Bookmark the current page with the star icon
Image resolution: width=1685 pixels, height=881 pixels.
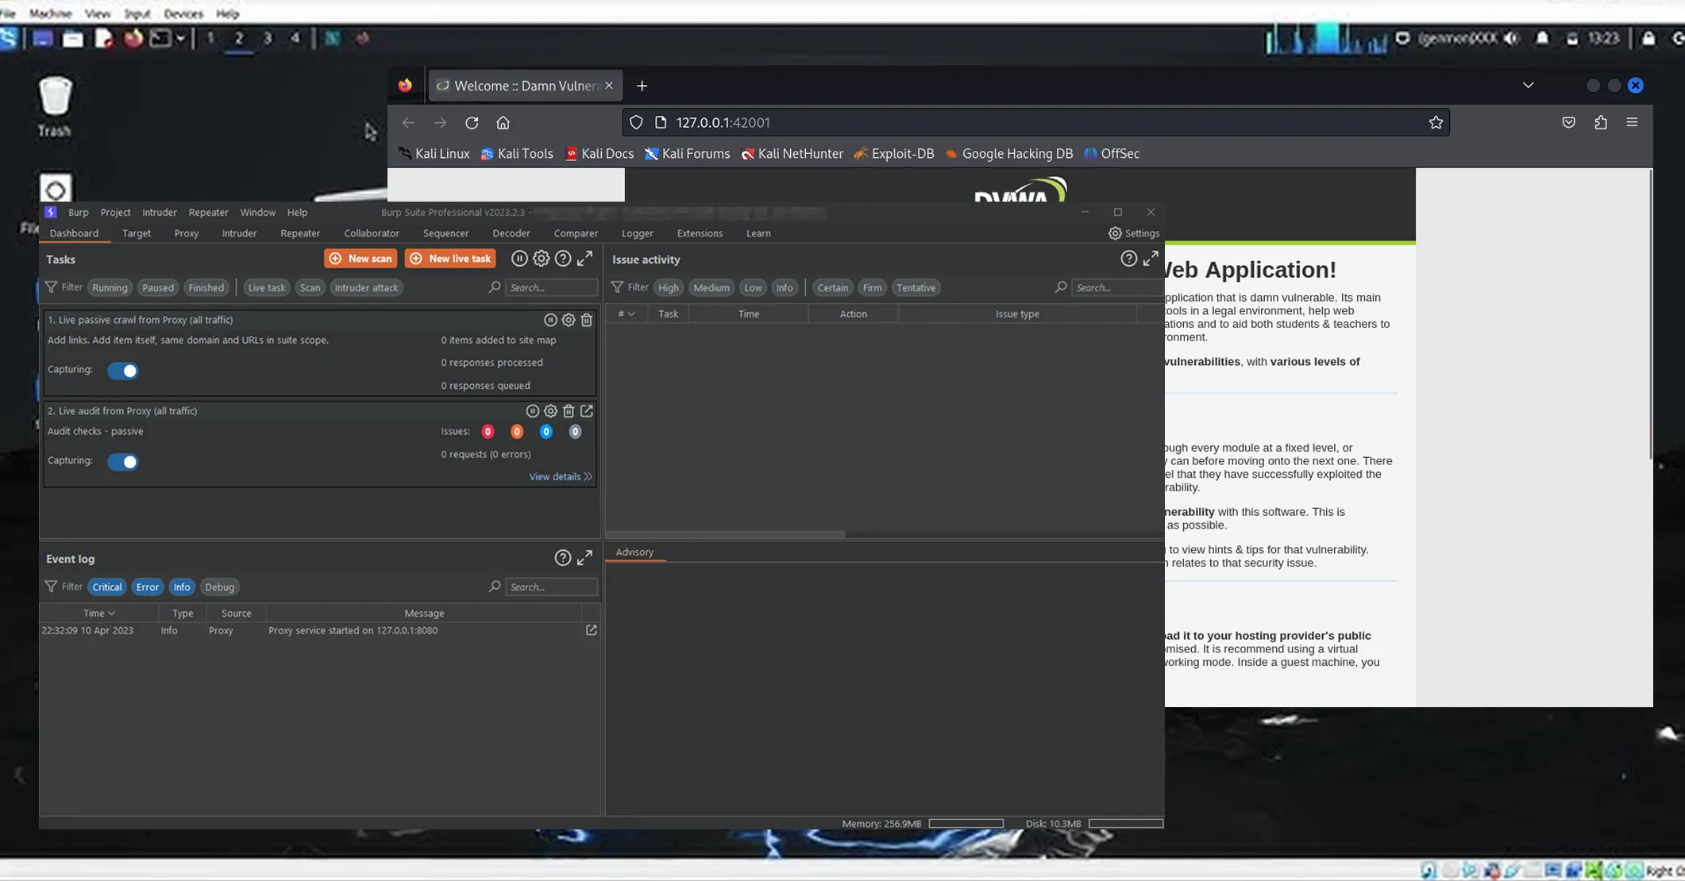(1436, 122)
